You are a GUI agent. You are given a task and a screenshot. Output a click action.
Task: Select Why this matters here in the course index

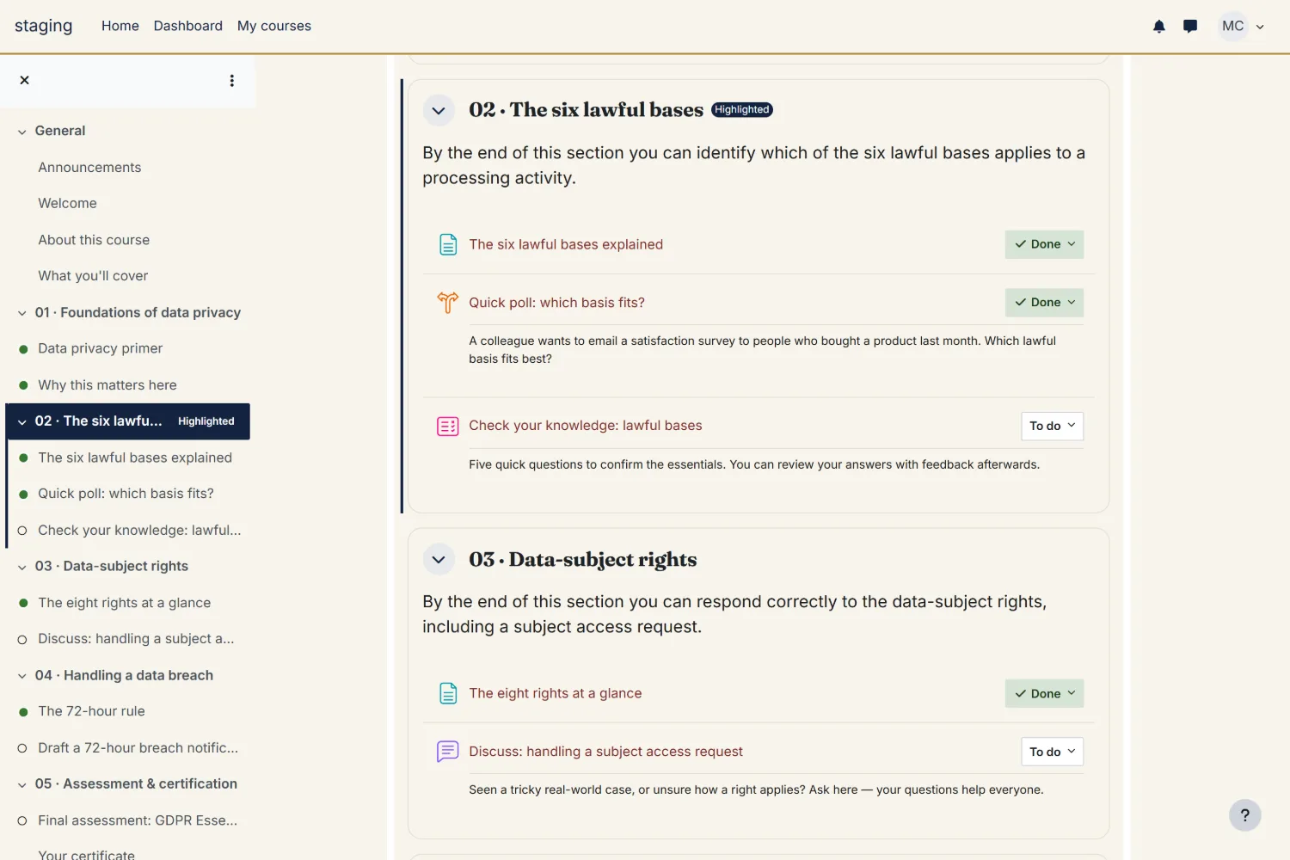pos(107,385)
